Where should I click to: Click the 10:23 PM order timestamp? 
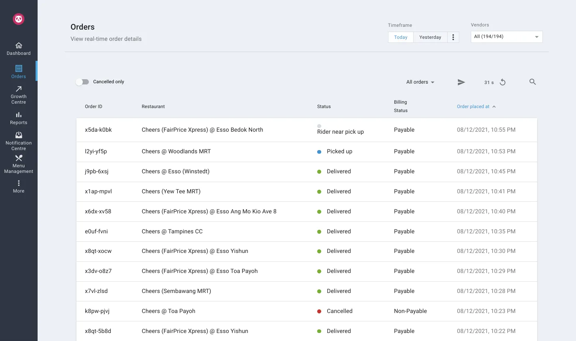coord(486,311)
